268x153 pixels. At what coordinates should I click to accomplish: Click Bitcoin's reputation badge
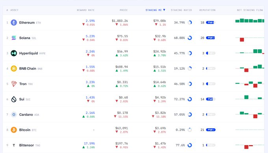click(211, 130)
